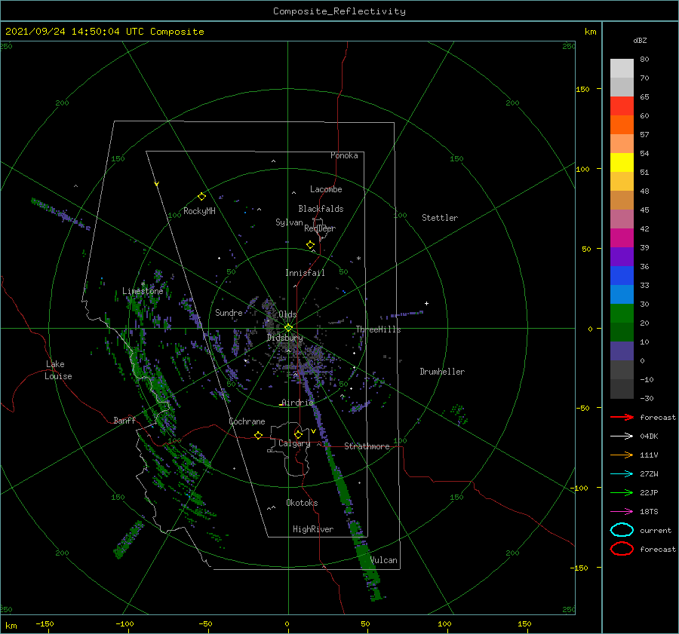This screenshot has height=634, width=679.
Task: Click the white cross marker east of ThreeHills
Action: point(426,303)
